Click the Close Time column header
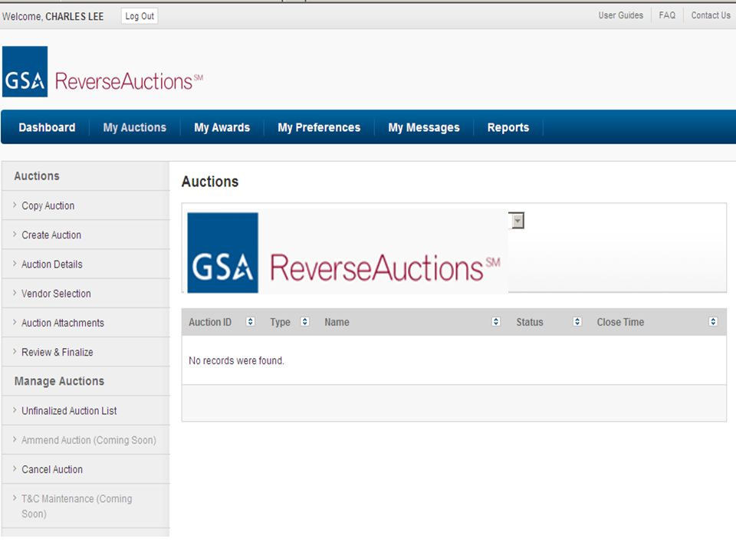Viewport: 736px width, 552px height. tap(620, 322)
